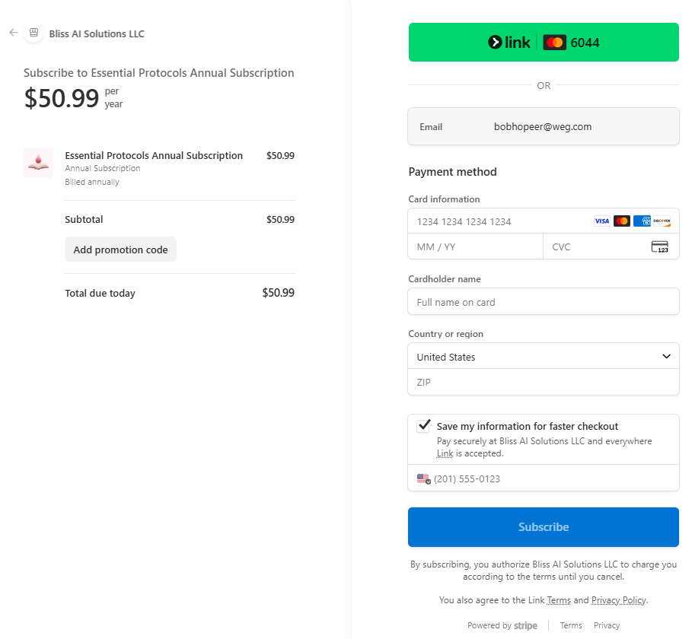692x639 pixels.
Task: Click the Mastercard icon in card field
Action: (622, 221)
